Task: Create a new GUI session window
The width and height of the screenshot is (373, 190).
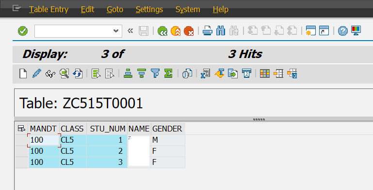Action: [x=311, y=31]
